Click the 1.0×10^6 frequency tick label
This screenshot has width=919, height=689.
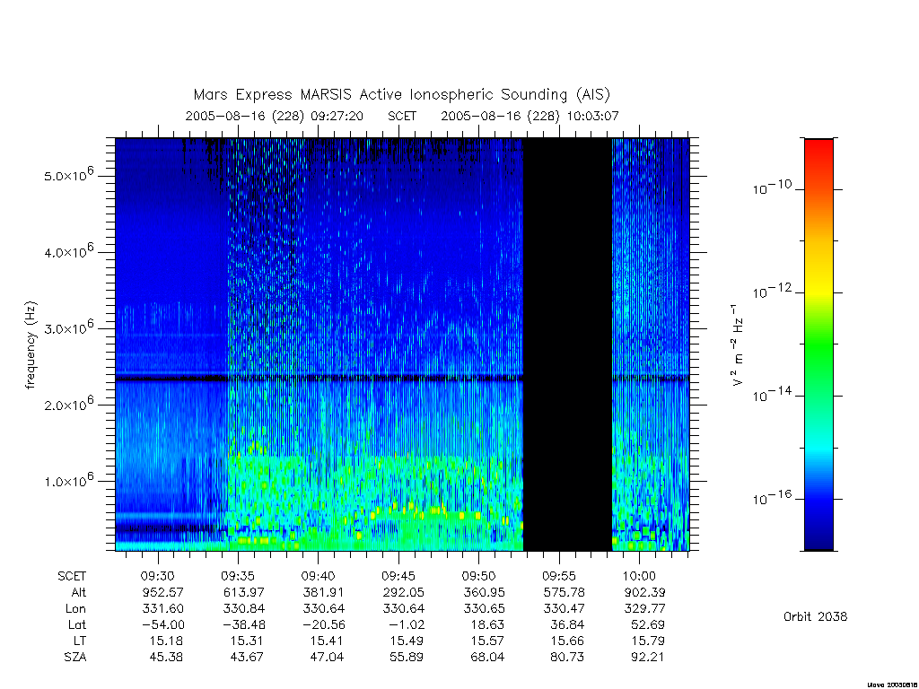pyautogui.click(x=68, y=480)
